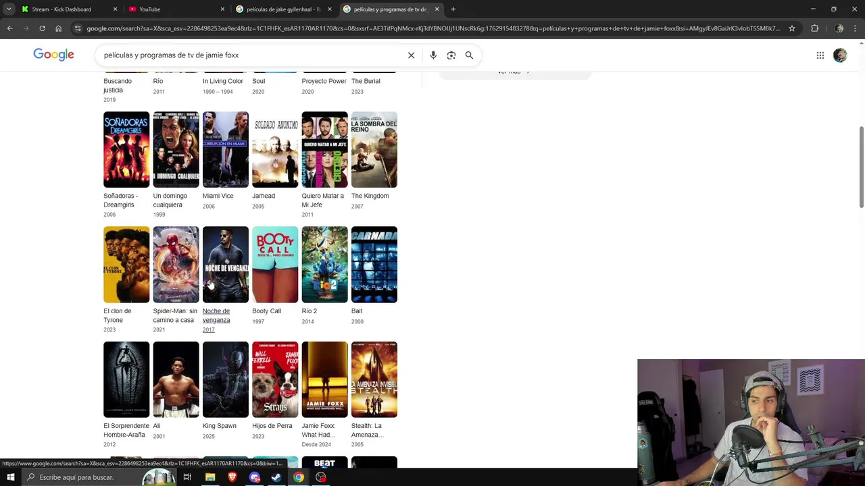Open the Un domingo cualquiera poster
The width and height of the screenshot is (865, 486).
[x=176, y=149]
